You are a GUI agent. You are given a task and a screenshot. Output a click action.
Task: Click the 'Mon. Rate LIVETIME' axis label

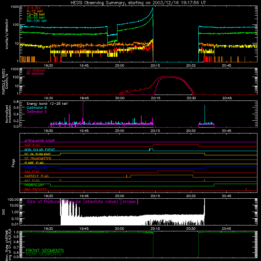7,245
